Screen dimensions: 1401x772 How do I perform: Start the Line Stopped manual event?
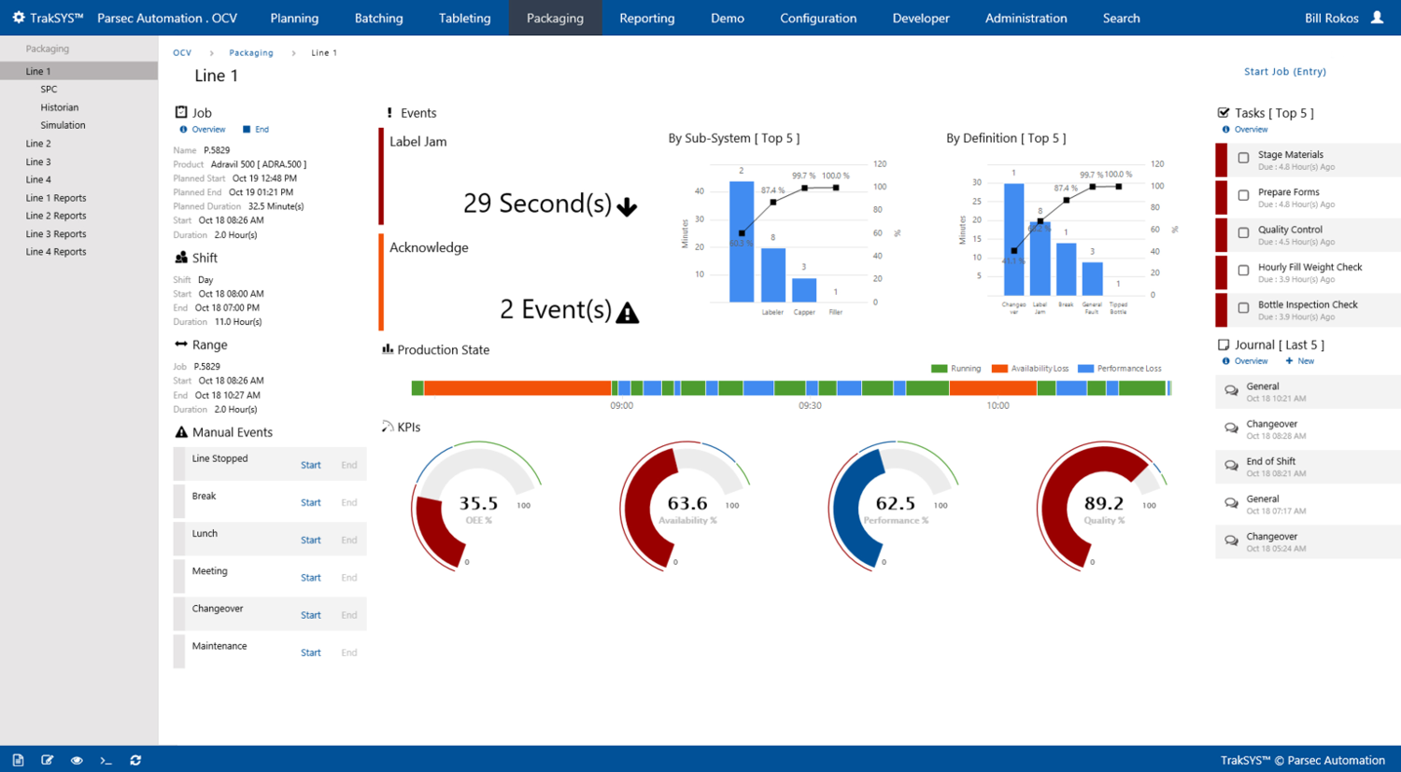pyautogui.click(x=310, y=465)
